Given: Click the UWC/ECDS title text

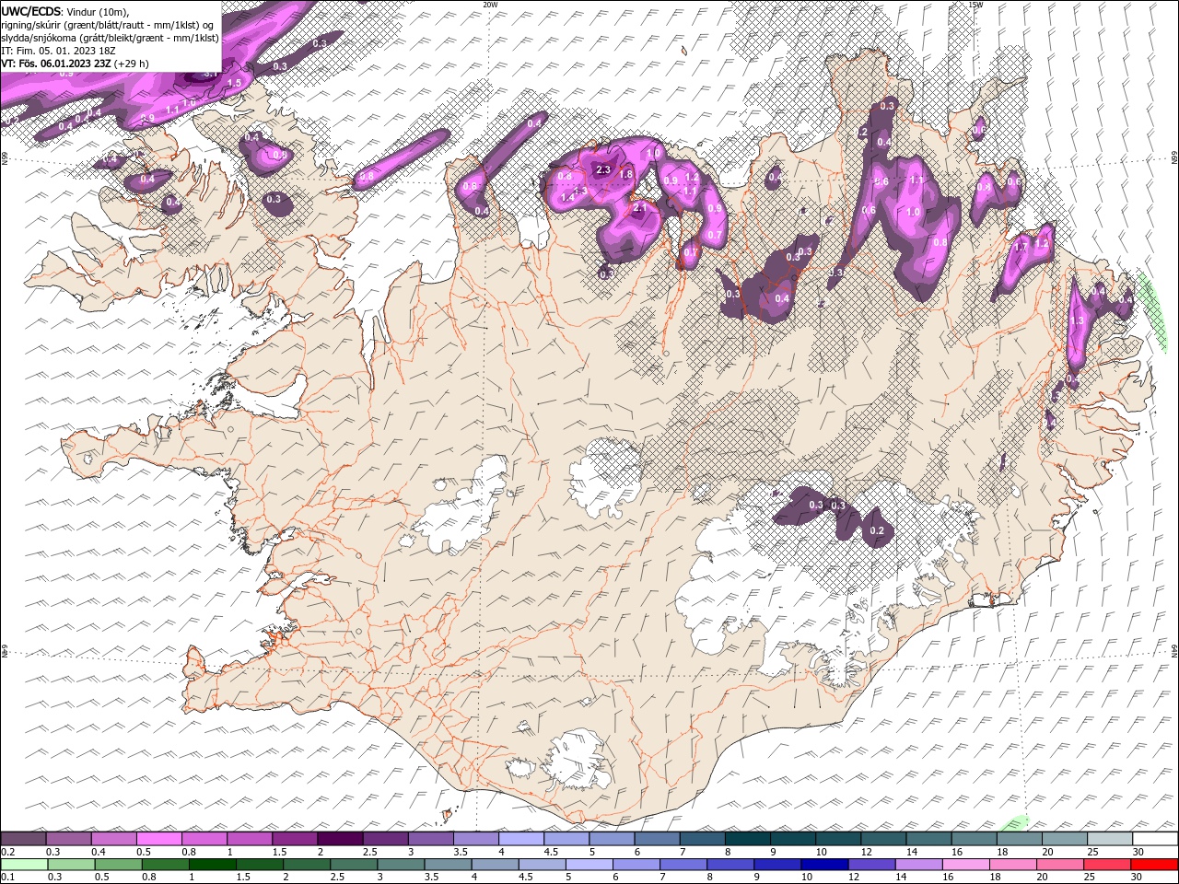Looking at the screenshot, I should 32,11.
